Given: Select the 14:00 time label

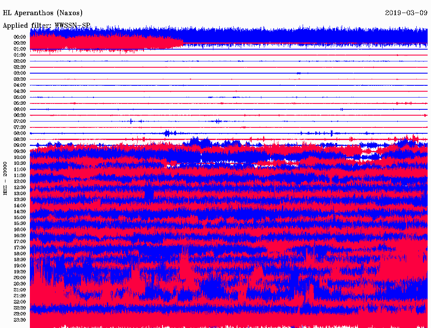Looking at the screenshot, I should [20, 206].
